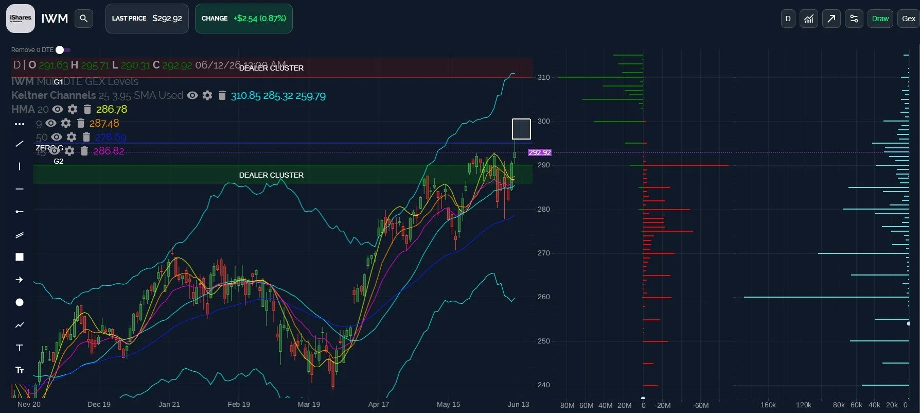
Task: Toggle the Draw mode button
Action: click(880, 19)
